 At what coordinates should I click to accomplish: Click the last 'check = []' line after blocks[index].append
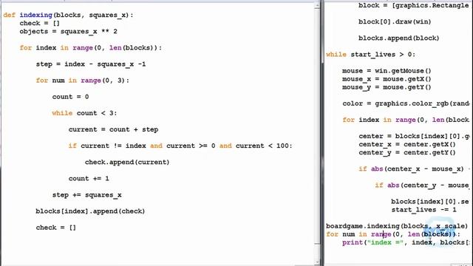[x=56, y=228]
